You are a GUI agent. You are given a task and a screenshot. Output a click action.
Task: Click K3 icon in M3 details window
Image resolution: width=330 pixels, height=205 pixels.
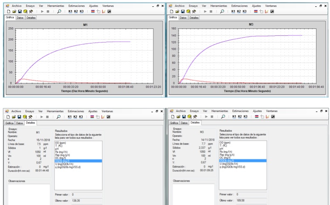pyautogui.click(x=245, y=116)
